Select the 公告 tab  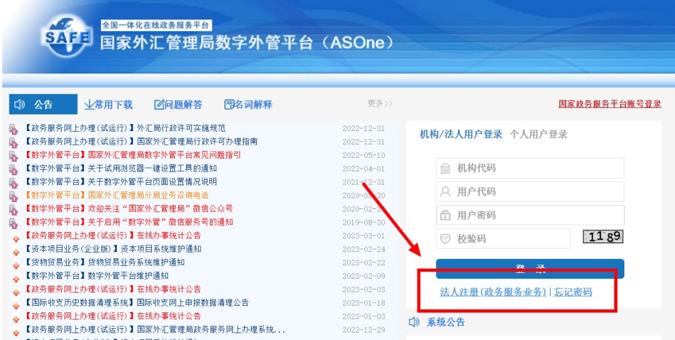pyautogui.click(x=43, y=104)
